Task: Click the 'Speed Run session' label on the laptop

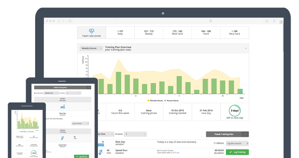Action: [x=121, y=152]
